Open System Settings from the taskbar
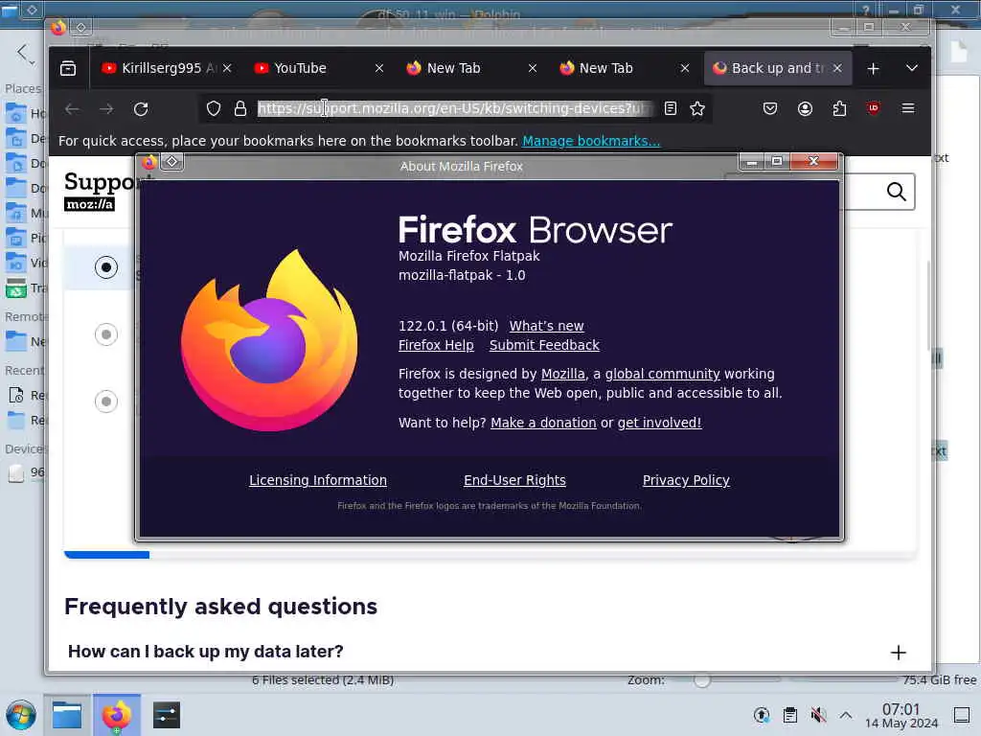Viewport: 981px width, 736px height. (x=167, y=715)
